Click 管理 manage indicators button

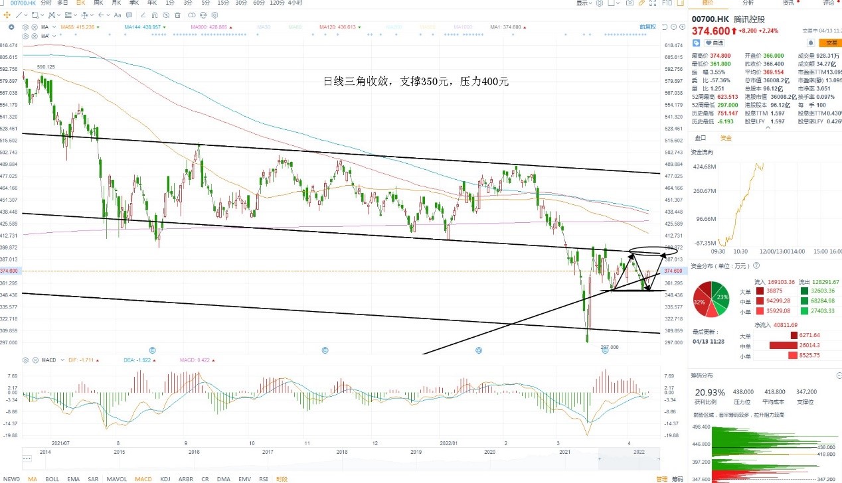(661, 478)
